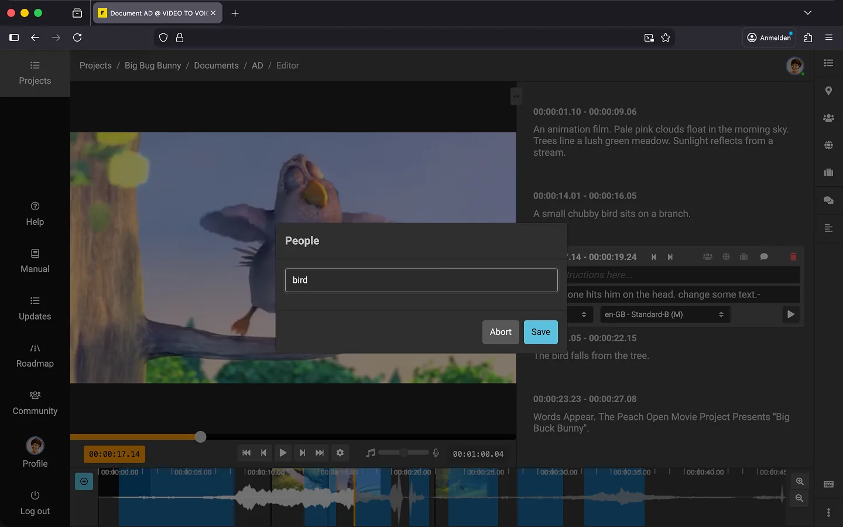
Task: Open player settings gear icon
Action: pos(340,453)
